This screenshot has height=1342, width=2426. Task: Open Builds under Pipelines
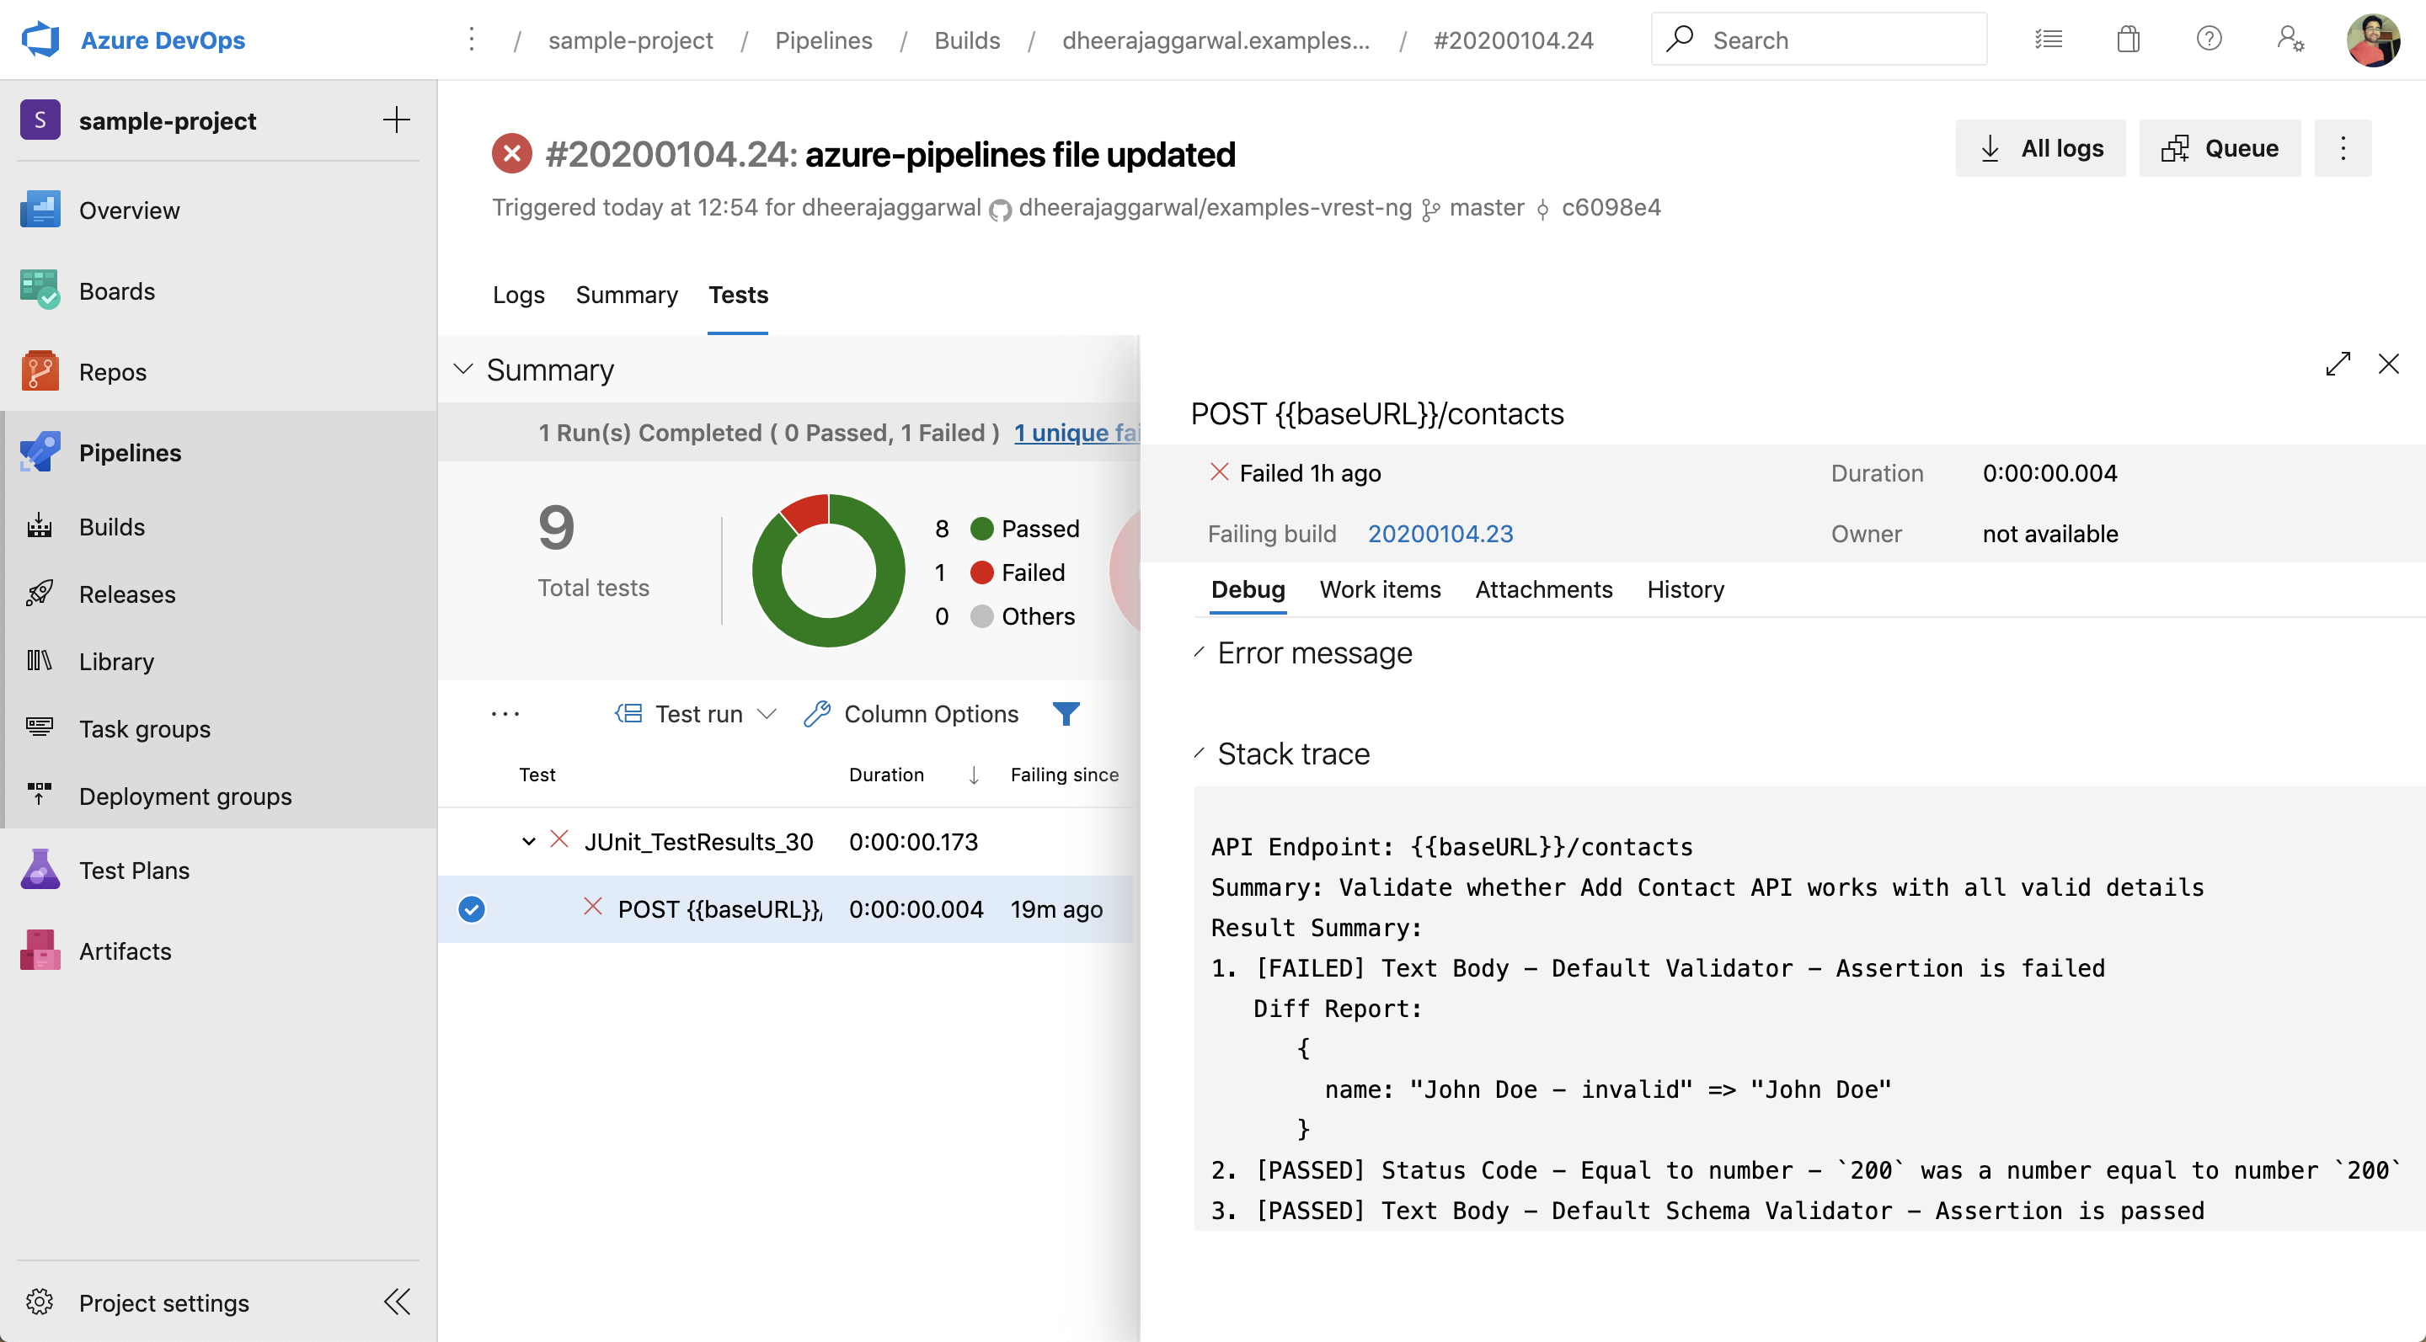[x=218, y=527]
